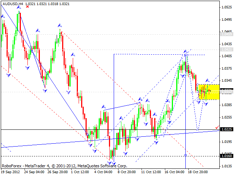Click the 1 Oct 12:00 date label
234x175 pixels.
(80, 172)
